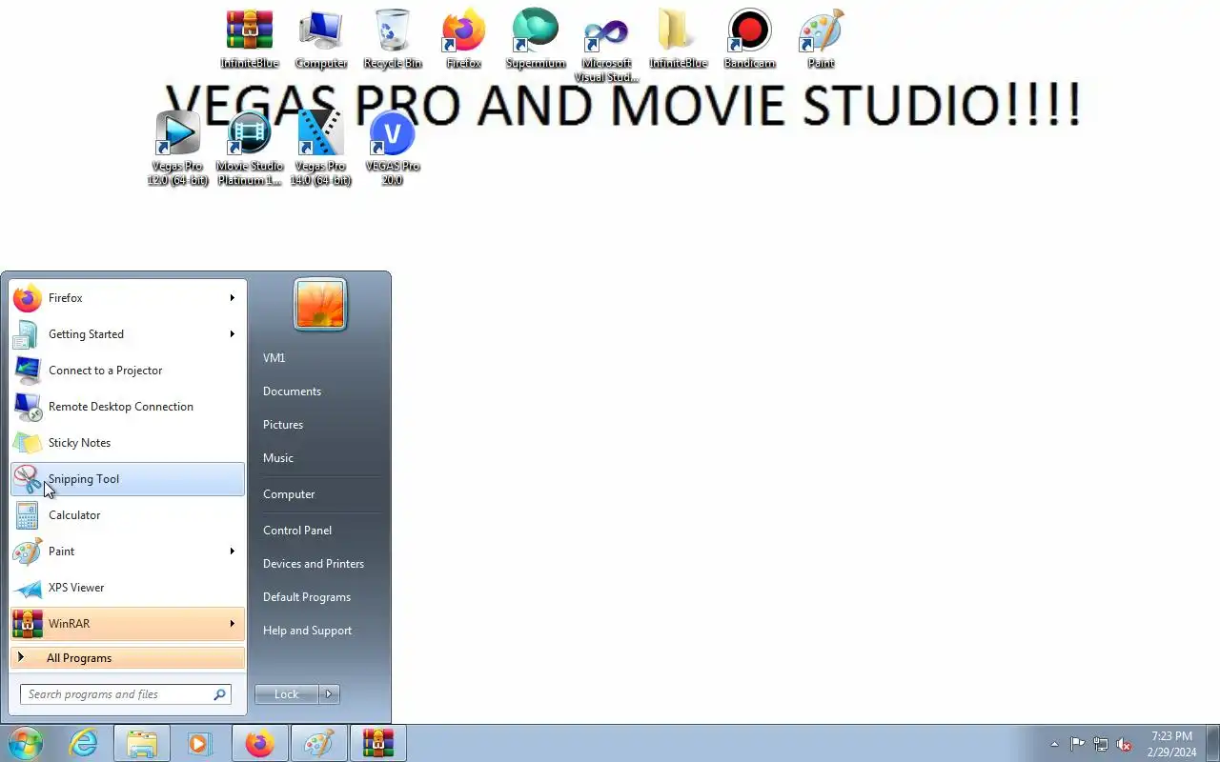The image size is (1220, 762).
Task: Expand WinRAR jump list arrow
Action: tap(232, 624)
